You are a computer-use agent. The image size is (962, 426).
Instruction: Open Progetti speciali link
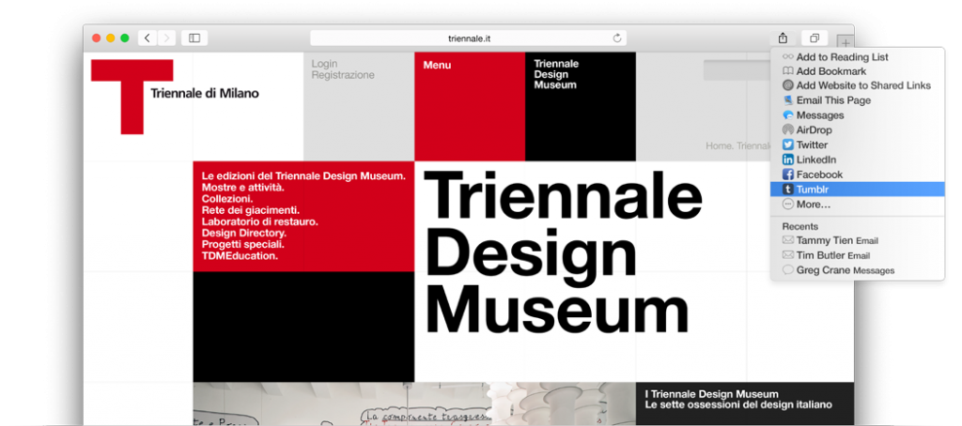243,244
